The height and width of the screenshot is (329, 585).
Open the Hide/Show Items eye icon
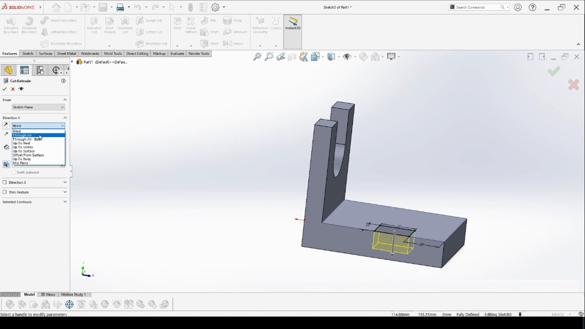(347, 57)
